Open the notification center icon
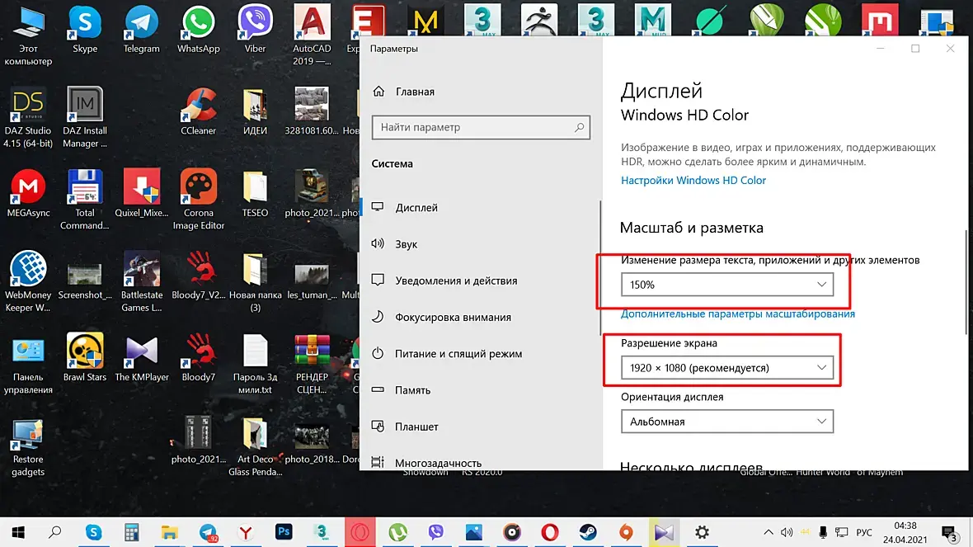 point(949,533)
